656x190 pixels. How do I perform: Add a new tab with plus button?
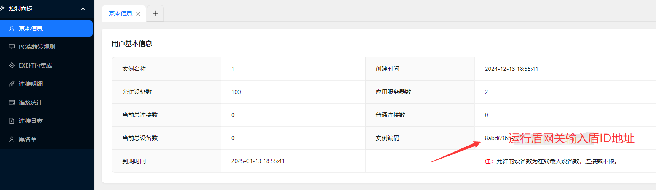(155, 13)
